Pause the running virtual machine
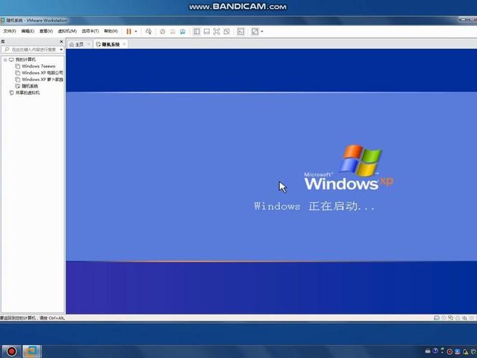 (129, 32)
